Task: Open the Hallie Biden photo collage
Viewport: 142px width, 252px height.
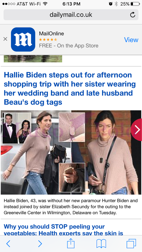Action: (x=71, y=152)
